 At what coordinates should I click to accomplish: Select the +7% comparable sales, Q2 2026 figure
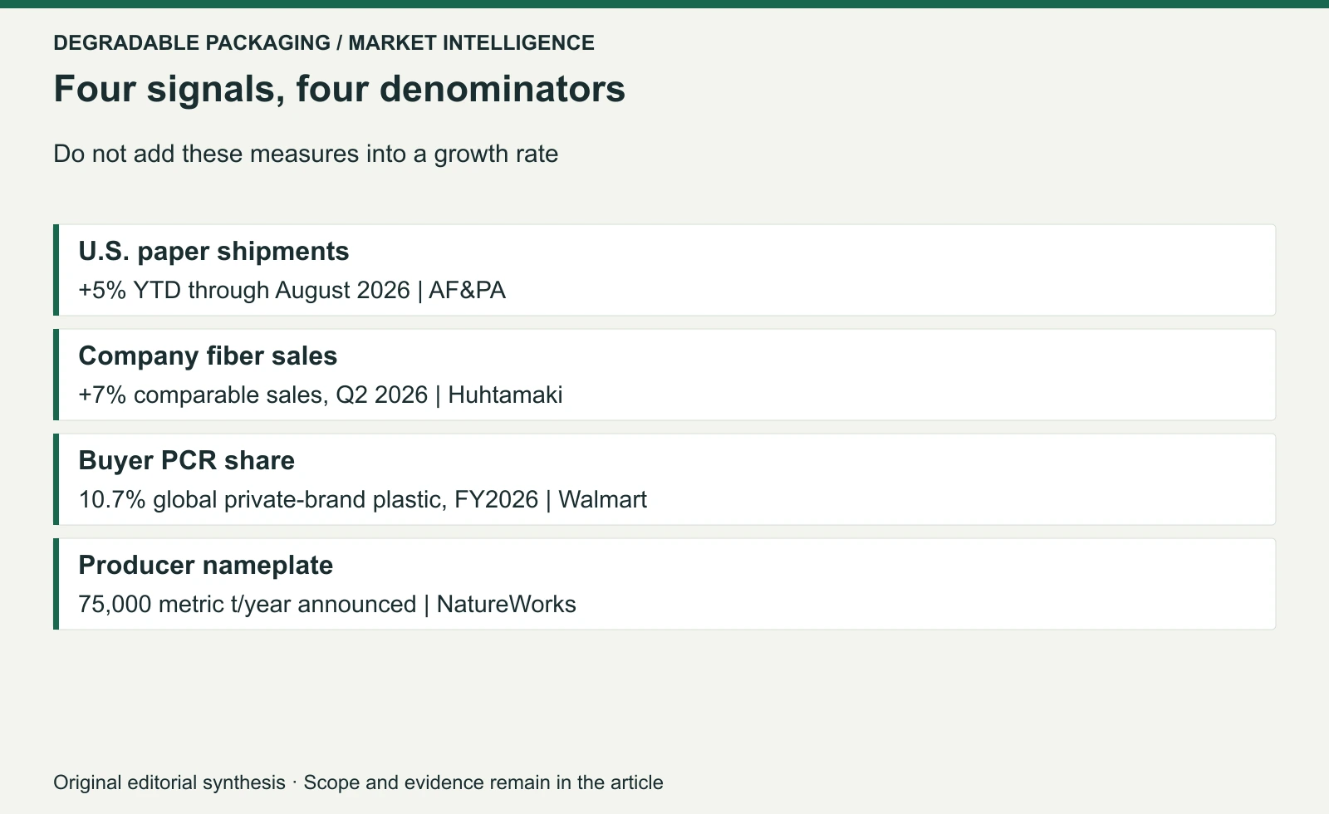253,395
